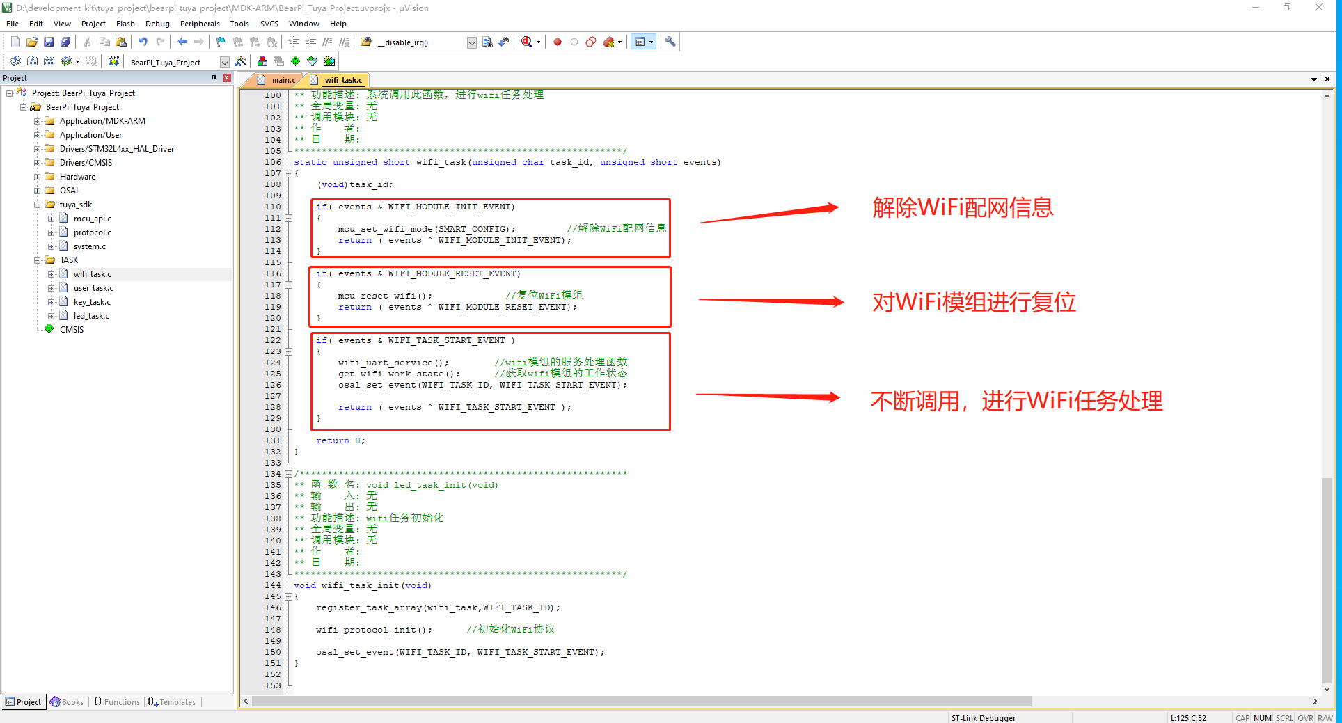
Task: Switch to the Functions panel tab
Action: tap(117, 702)
